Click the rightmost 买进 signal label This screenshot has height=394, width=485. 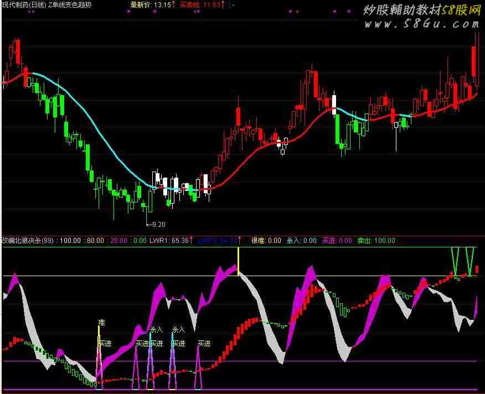[x=204, y=344]
